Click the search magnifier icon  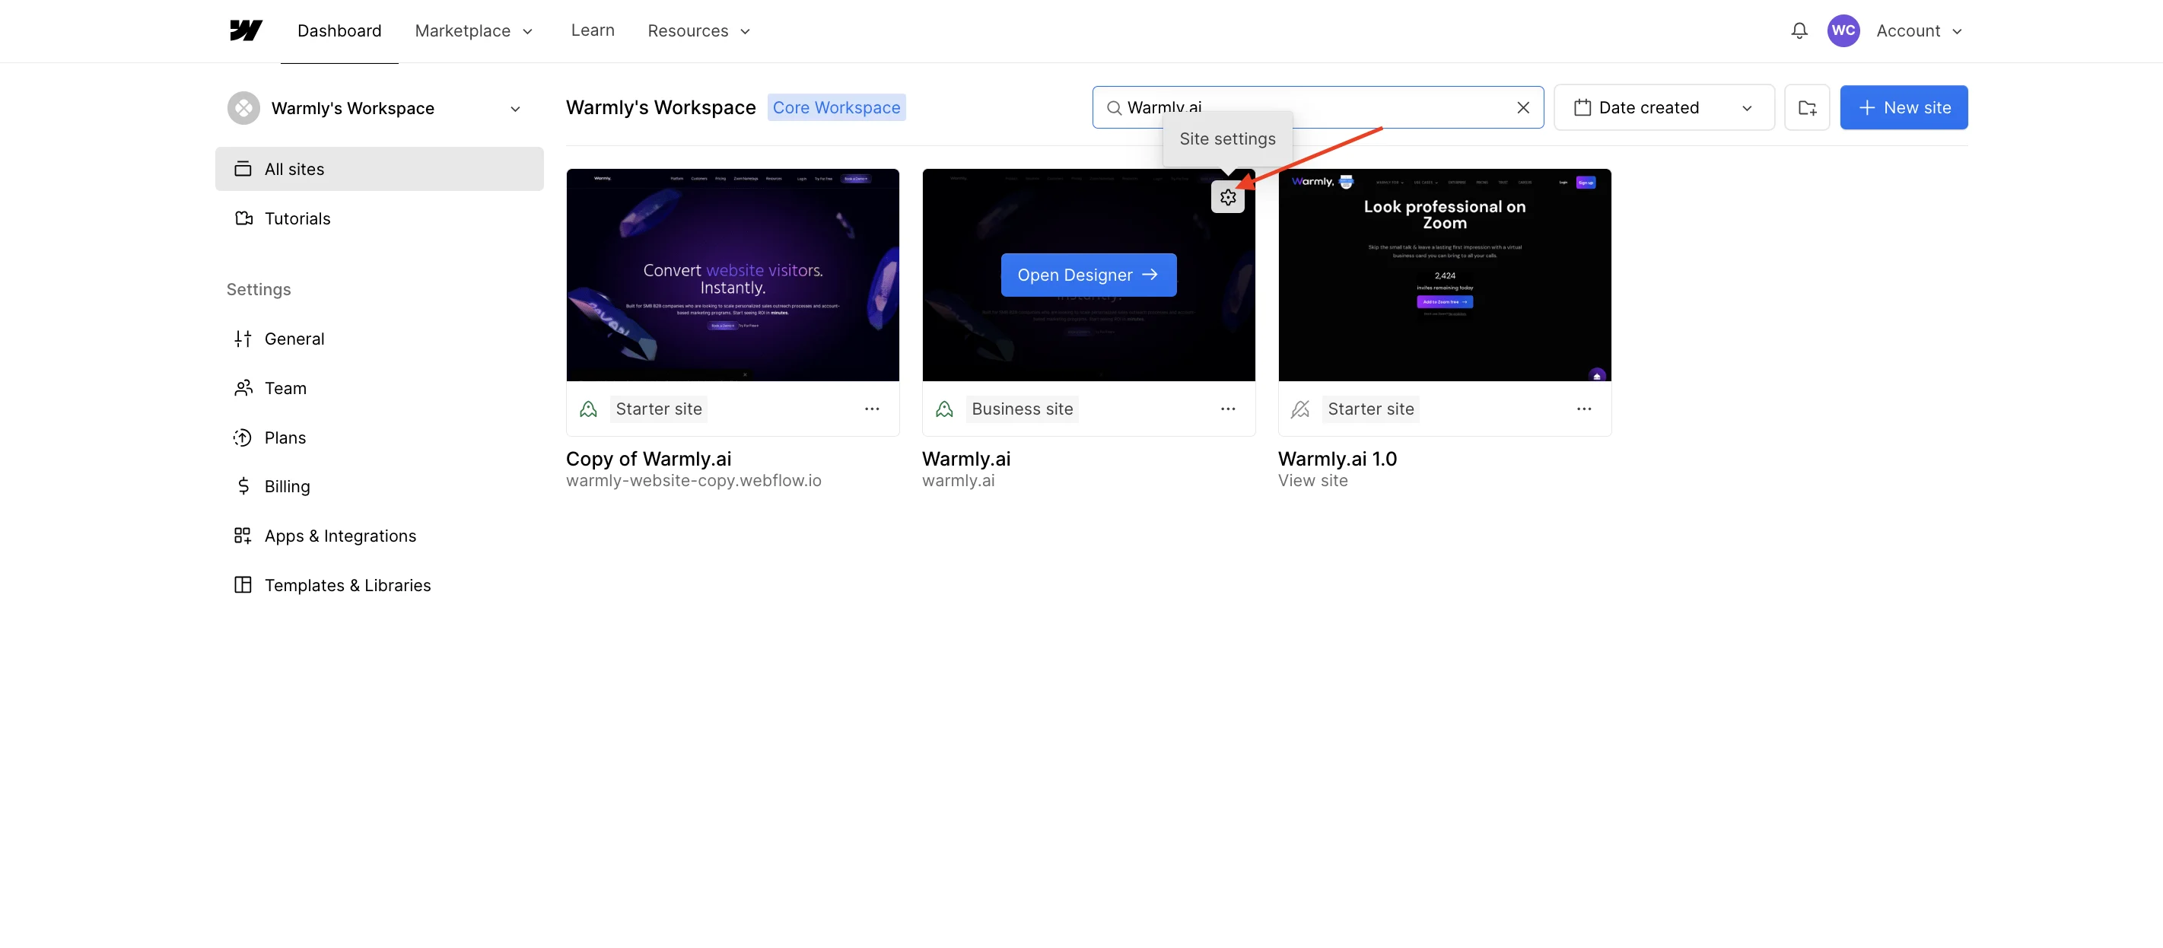click(1113, 107)
